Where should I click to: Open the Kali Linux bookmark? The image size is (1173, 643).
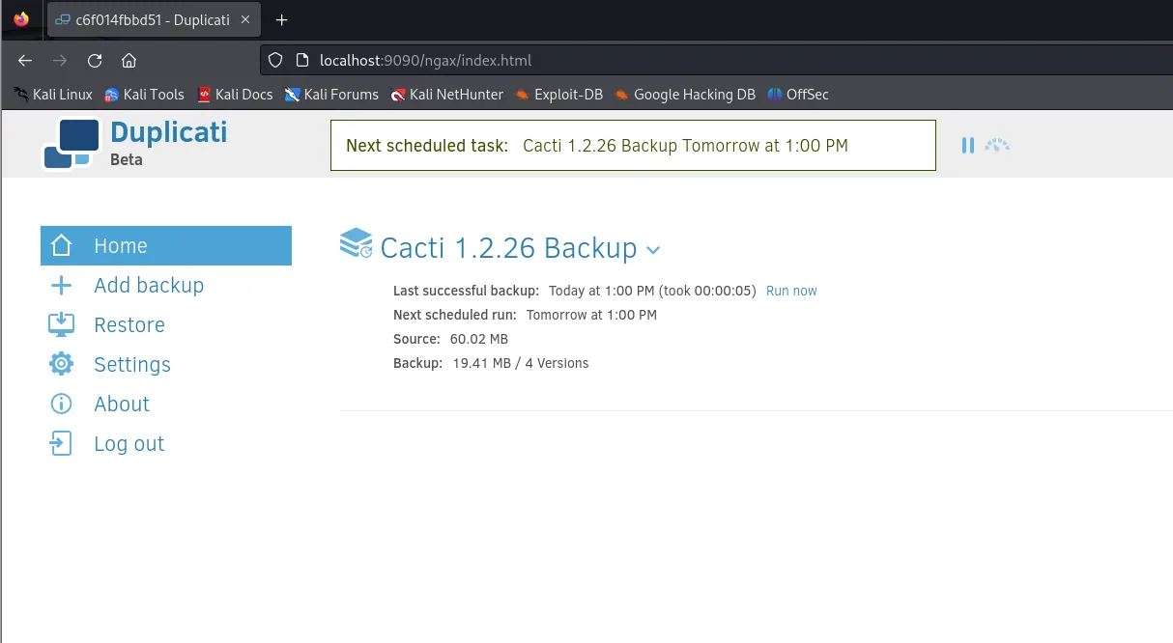(53, 94)
